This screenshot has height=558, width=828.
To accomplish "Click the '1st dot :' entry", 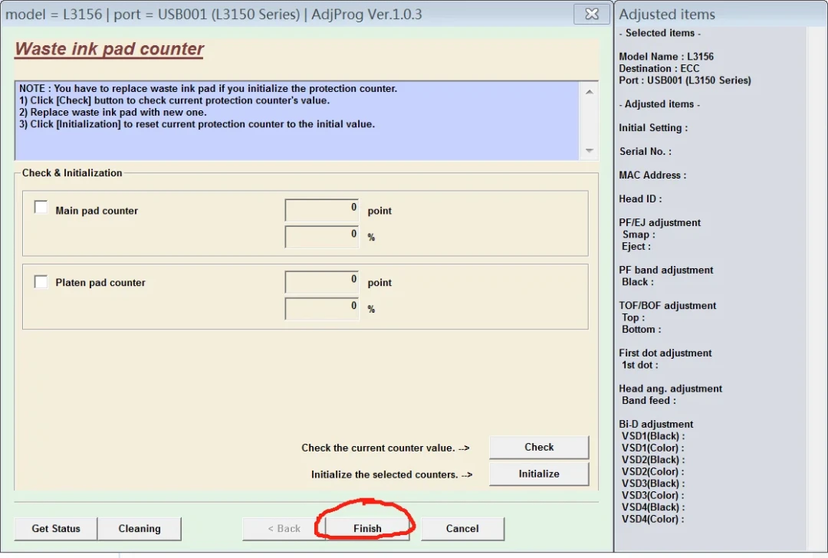I will coord(640,366).
